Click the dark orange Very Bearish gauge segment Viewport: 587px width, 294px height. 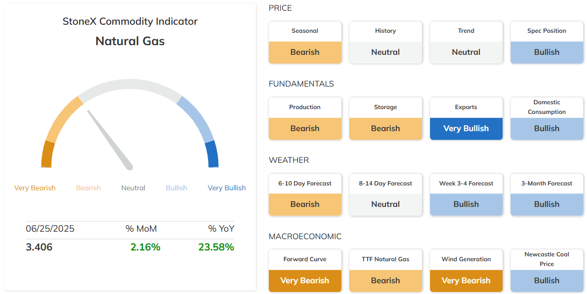(47, 154)
